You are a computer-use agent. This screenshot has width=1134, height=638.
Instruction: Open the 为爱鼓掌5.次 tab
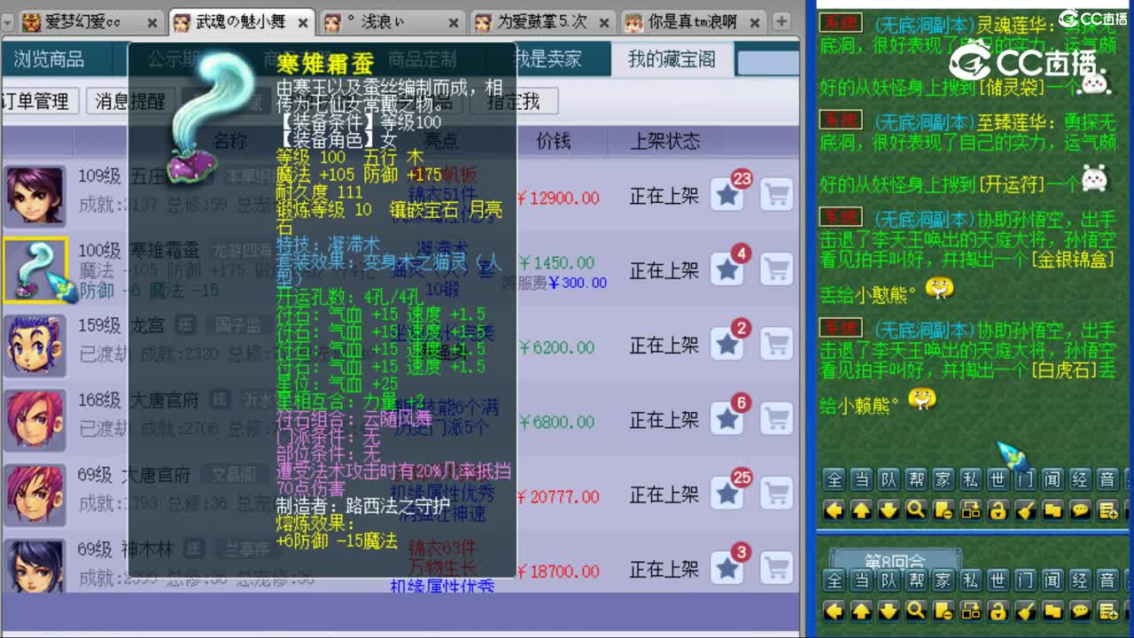coord(543,22)
